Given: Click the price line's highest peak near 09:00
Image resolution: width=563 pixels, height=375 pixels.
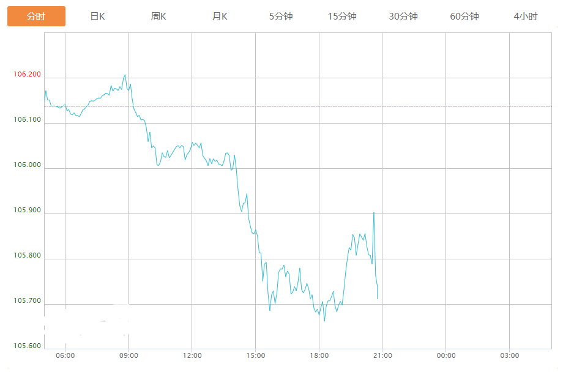Looking at the screenshot, I should coord(125,75).
